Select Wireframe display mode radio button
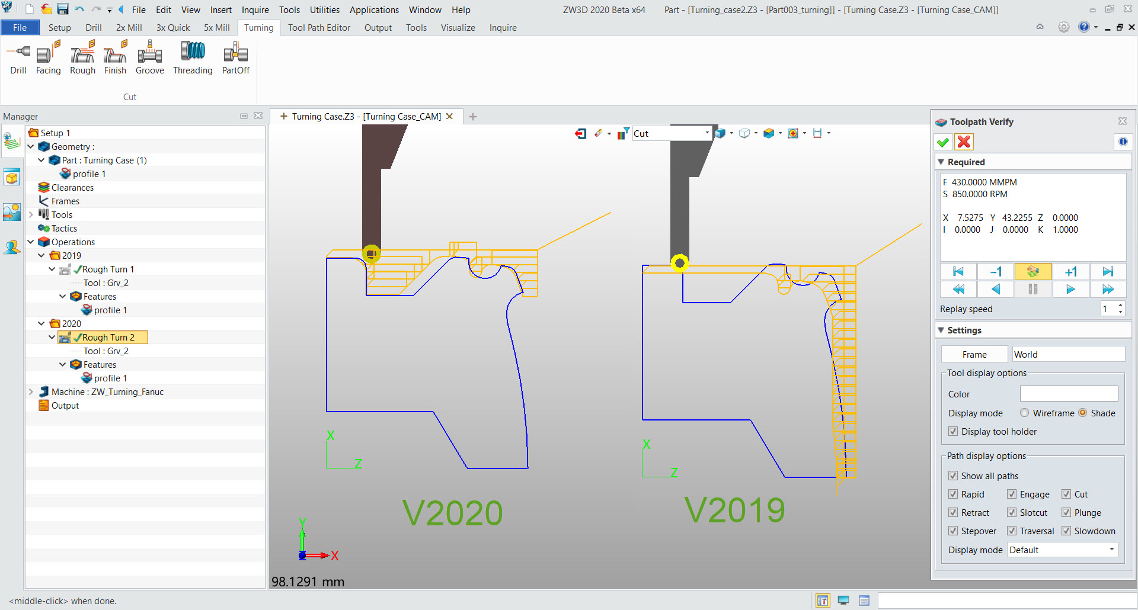The width and height of the screenshot is (1138, 610). pos(1024,413)
